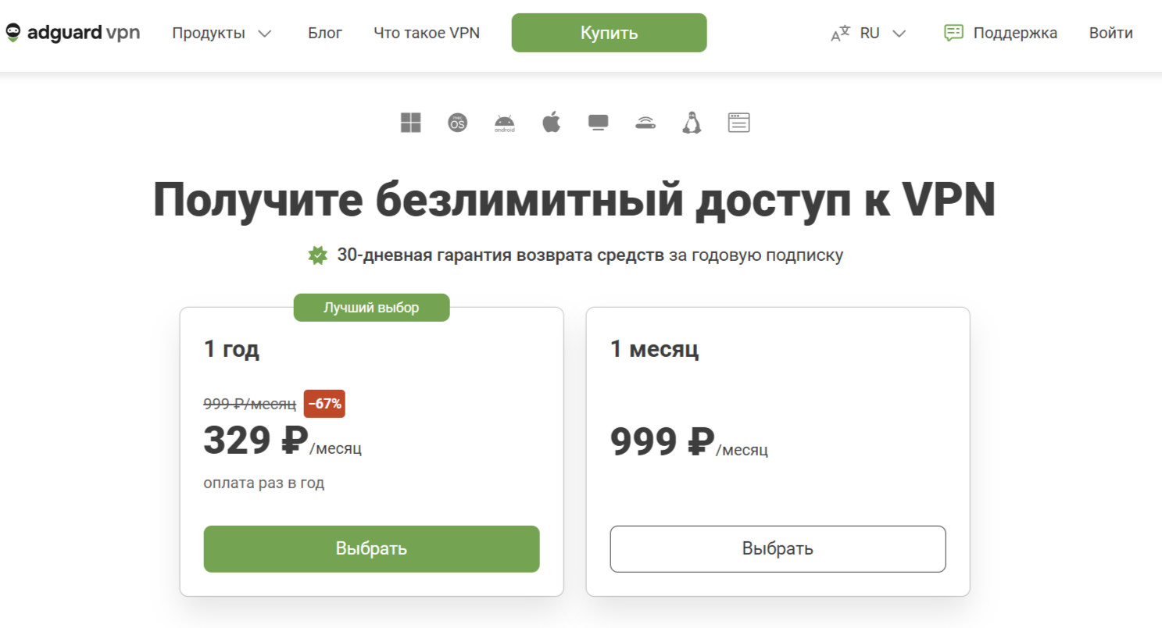
Task: Click the 329 ₽ price text
Action: point(256,442)
